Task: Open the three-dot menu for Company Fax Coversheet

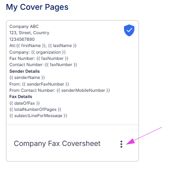Action: tap(121, 144)
